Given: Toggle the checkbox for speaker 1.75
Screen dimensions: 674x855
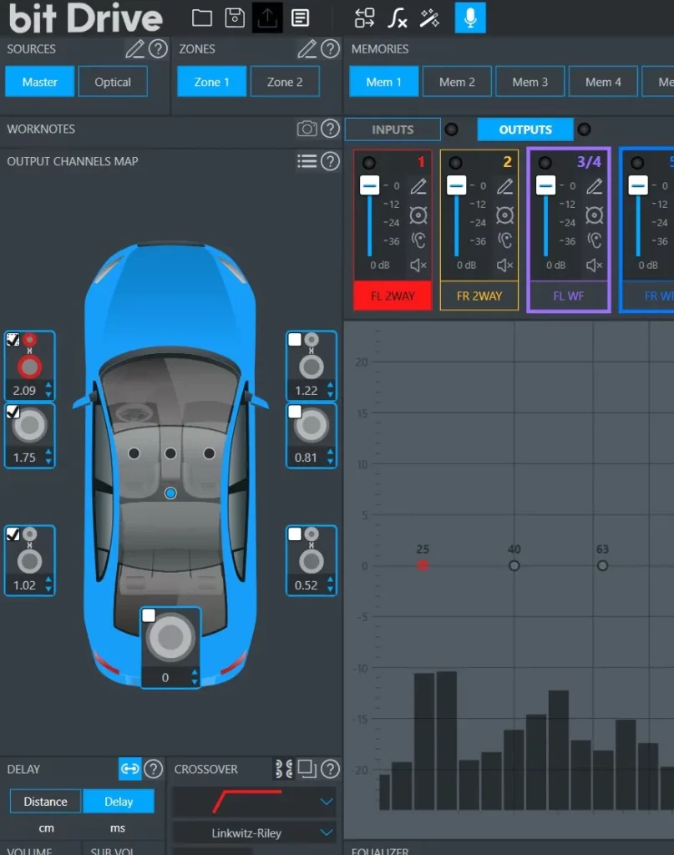Looking at the screenshot, I should coord(13,412).
